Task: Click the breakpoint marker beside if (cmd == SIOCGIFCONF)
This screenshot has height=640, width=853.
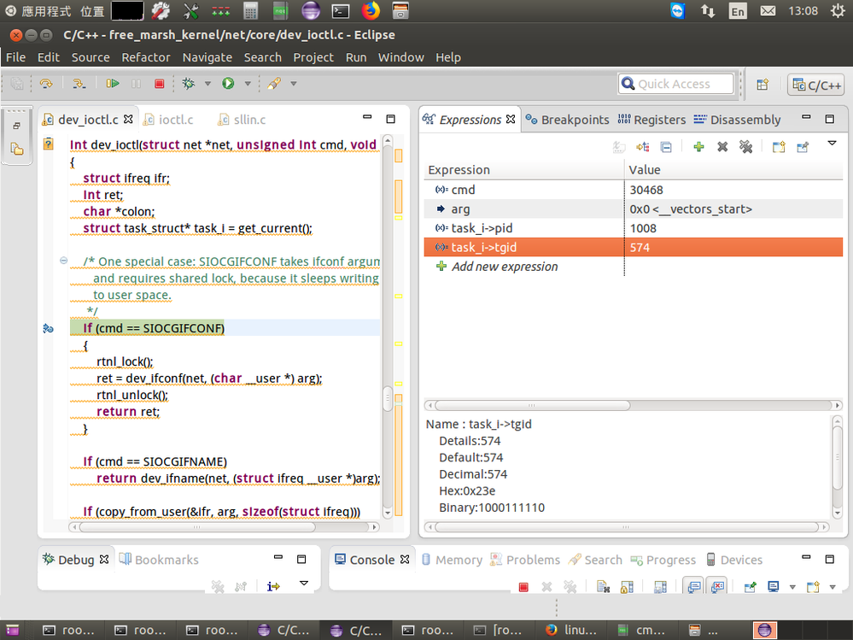Action: click(49, 328)
